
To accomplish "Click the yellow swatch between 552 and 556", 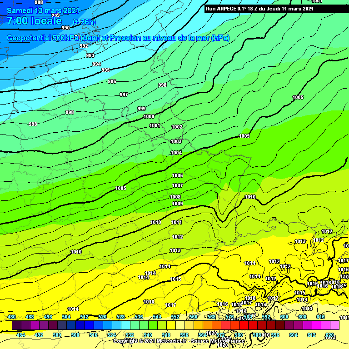I will pos(180,325).
